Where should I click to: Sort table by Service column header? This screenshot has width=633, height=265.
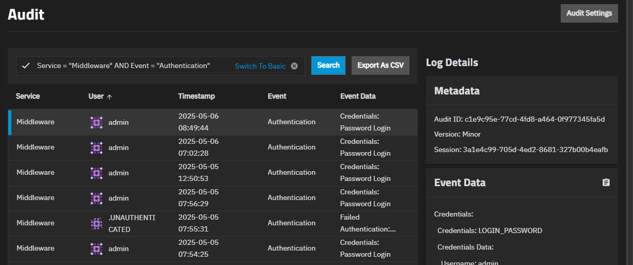click(28, 96)
